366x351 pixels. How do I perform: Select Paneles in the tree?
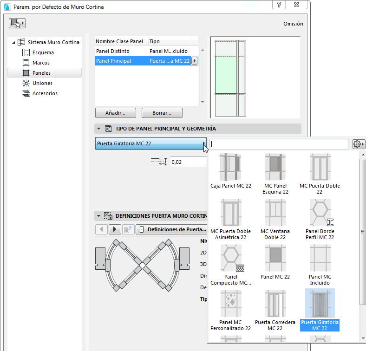[45, 73]
